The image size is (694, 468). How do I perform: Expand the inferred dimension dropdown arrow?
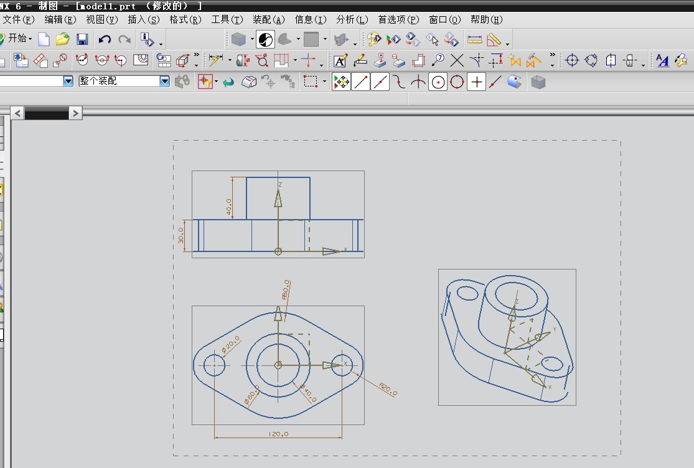coord(230,60)
